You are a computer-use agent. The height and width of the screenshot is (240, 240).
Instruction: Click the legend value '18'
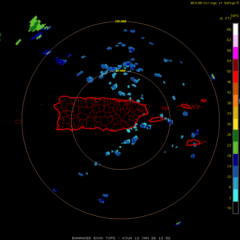tap(229, 156)
